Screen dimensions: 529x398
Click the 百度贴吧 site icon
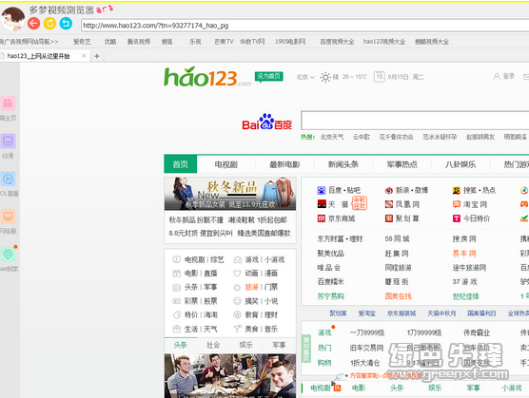pos(322,191)
